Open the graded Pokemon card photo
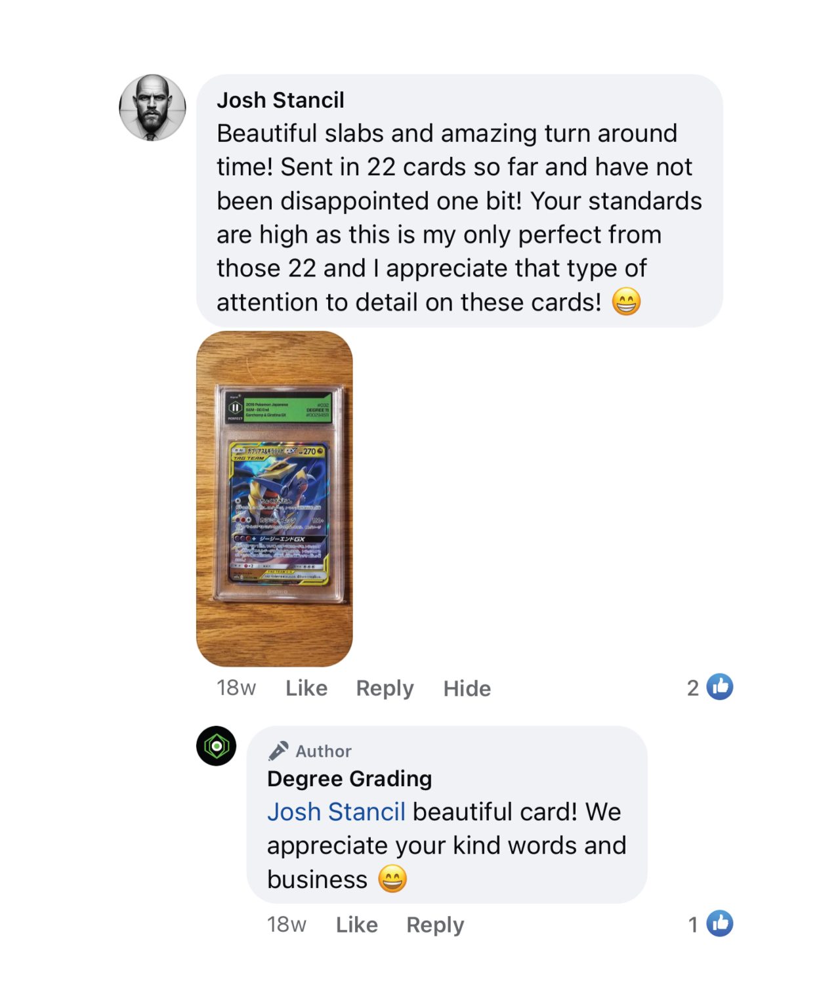The height and width of the screenshot is (1008, 840). tap(274, 499)
